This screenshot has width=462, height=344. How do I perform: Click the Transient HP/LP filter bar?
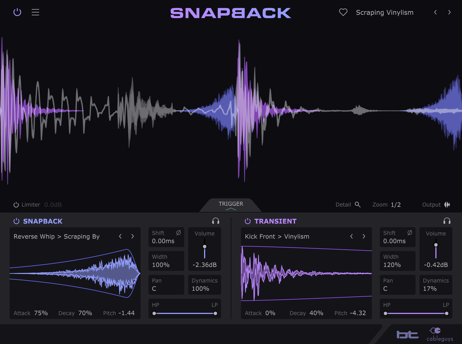pos(416,313)
